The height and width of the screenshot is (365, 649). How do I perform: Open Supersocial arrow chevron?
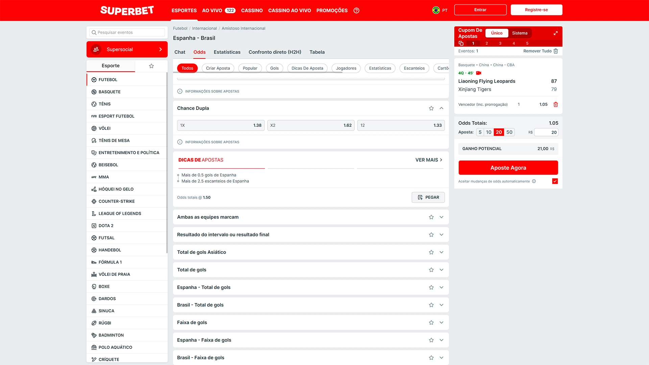(x=161, y=49)
